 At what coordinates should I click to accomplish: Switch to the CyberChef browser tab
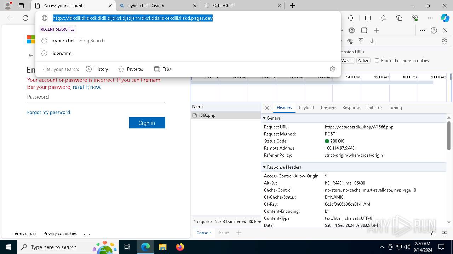[243, 6]
